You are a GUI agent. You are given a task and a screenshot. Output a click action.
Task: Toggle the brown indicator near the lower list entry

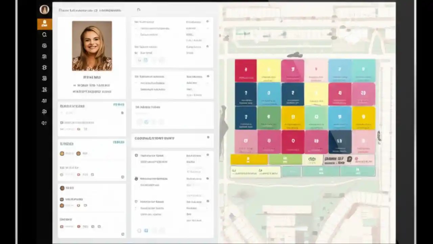pos(62,205)
